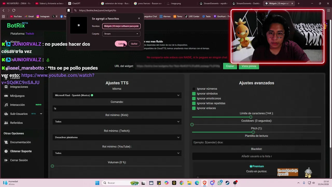Open a new browser tab
The image size is (332, 187).
click(299, 3)
